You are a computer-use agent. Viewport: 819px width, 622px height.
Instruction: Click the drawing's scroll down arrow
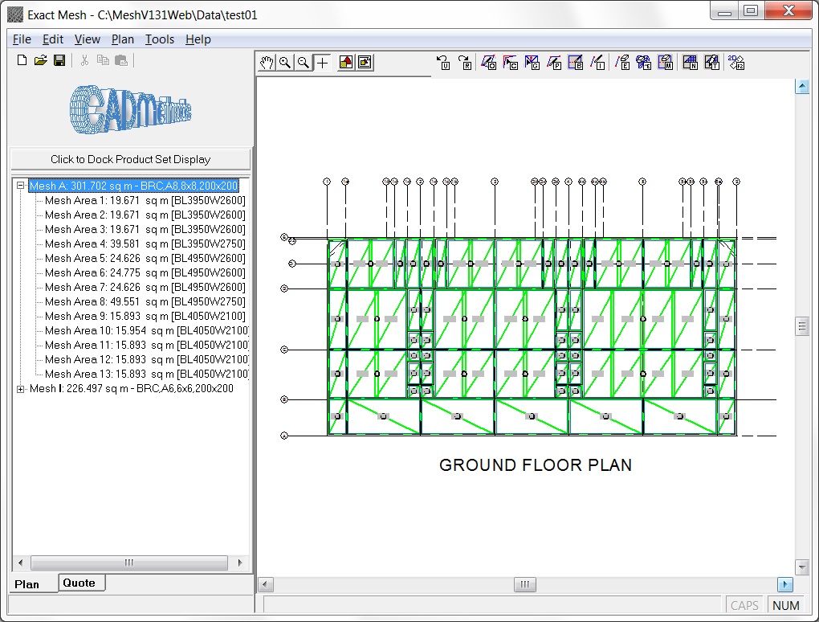802,567
